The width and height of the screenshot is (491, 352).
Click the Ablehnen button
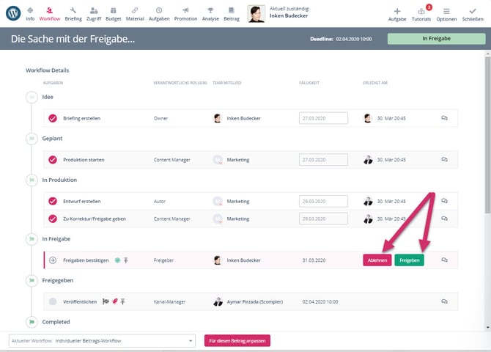tap(377, 260)
